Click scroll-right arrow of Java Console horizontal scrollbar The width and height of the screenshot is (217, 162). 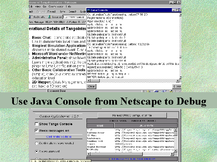(x=178, y=81)
